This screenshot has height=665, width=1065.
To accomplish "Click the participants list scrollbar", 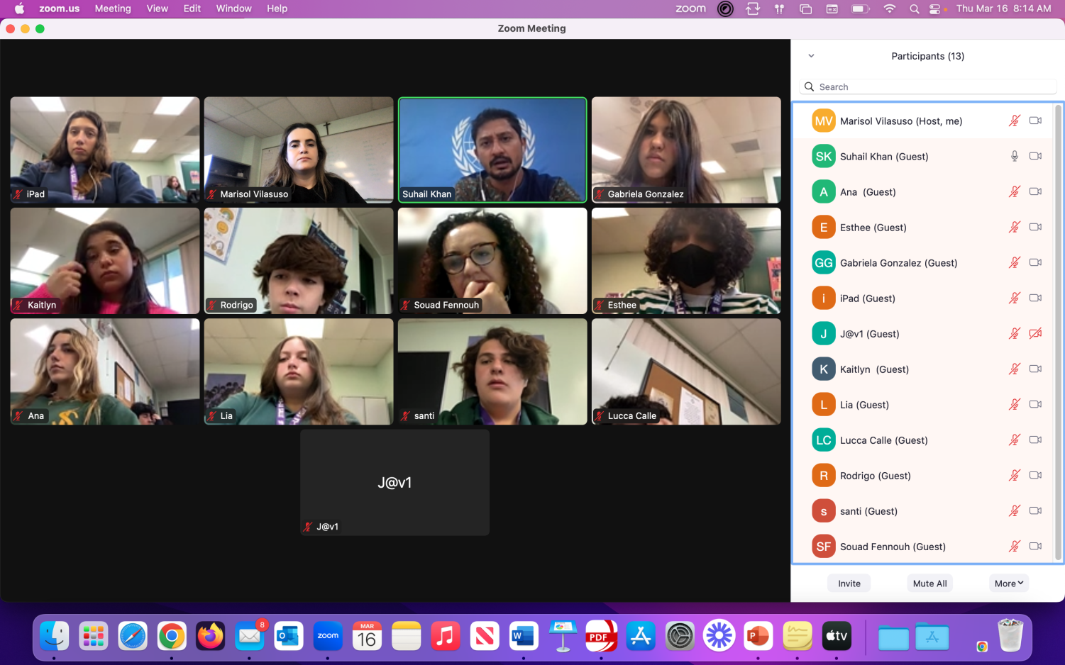I will tap(1058, 332).
